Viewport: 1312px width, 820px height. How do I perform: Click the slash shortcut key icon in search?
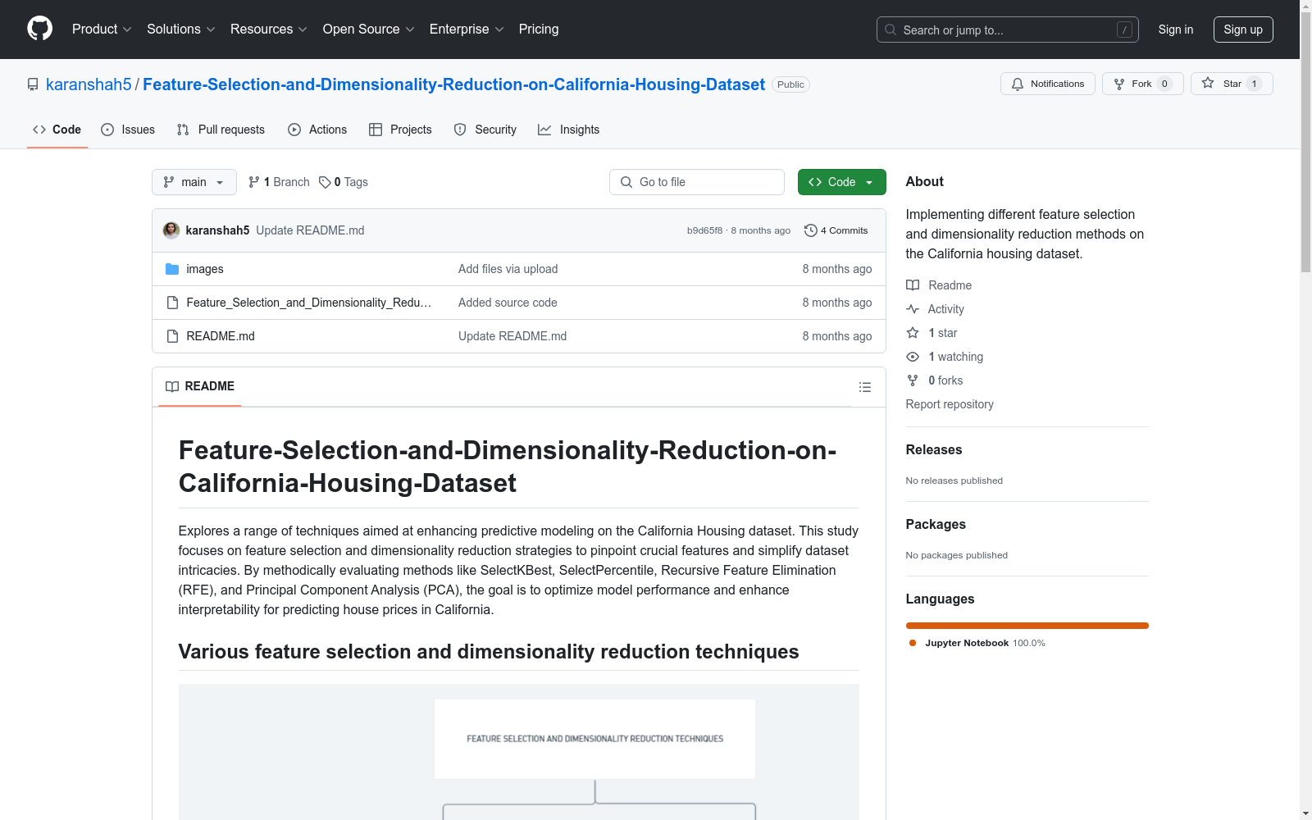[1124, 30]
